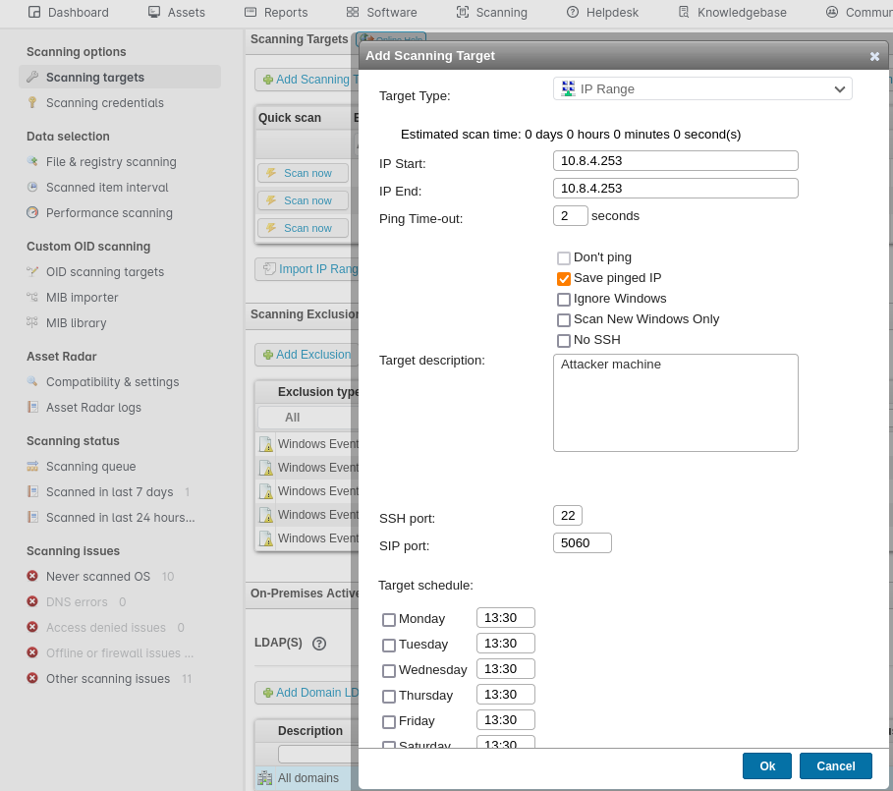This screenshot has width=893, height=791.
Task: Tick the Monday schedule checkbox
Action: pos(388,619)
